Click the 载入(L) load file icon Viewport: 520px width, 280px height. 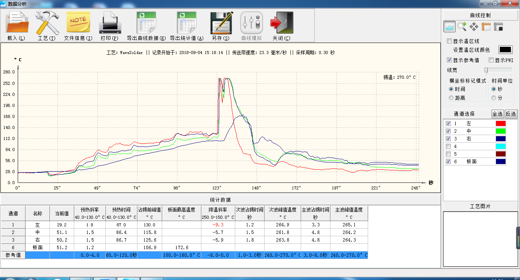(17, 23)
